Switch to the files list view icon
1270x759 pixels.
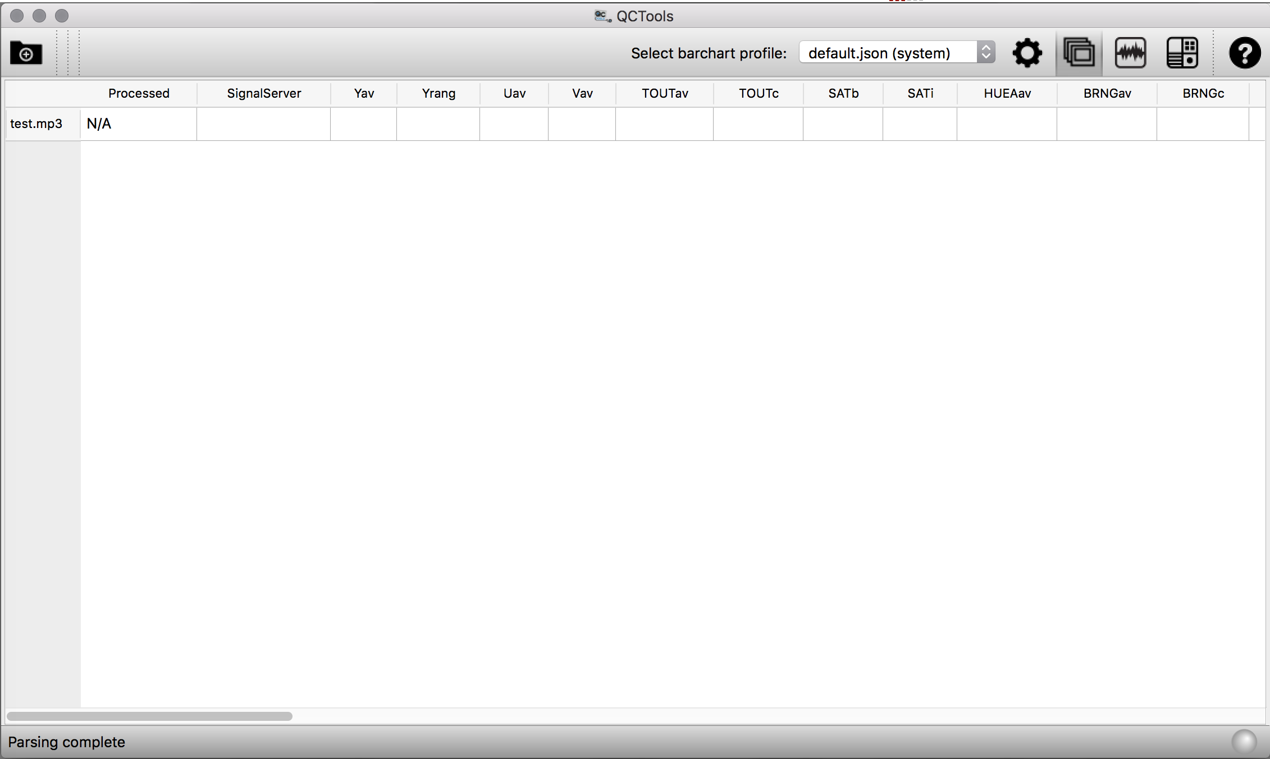coord(1079,53)
